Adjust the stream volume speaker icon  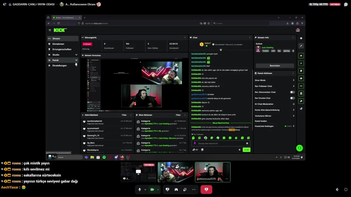coord(337,189)
